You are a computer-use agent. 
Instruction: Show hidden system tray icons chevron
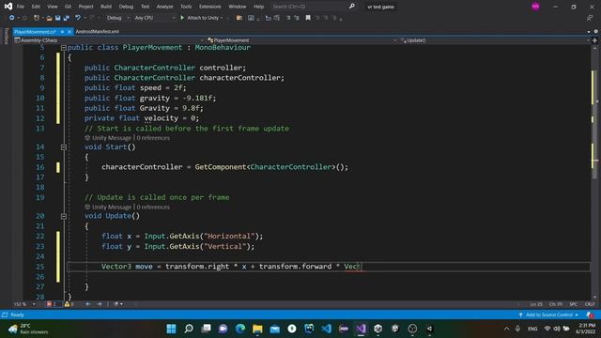pos(506,329)
